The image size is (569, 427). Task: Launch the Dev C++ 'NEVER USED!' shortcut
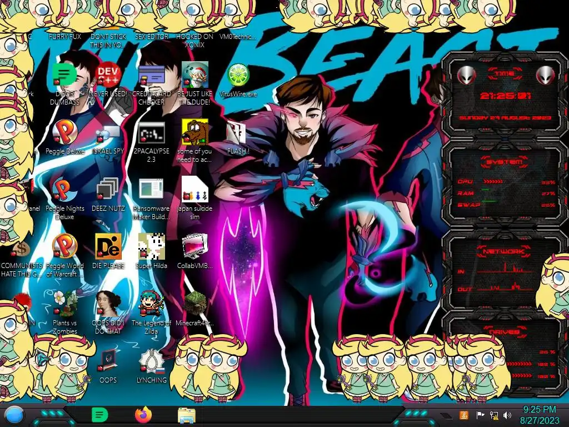point(108,75)
